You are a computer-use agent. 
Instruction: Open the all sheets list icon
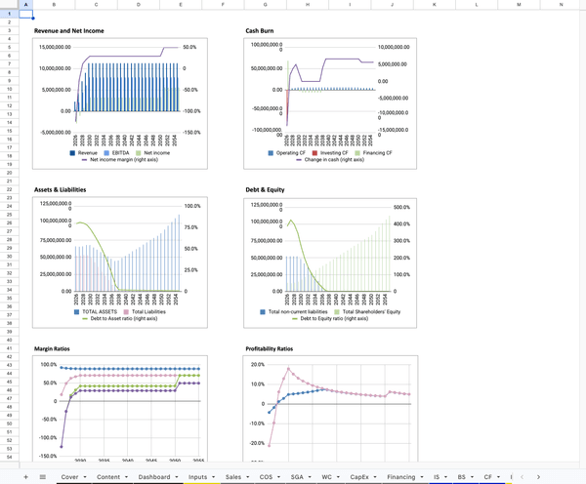42,476
